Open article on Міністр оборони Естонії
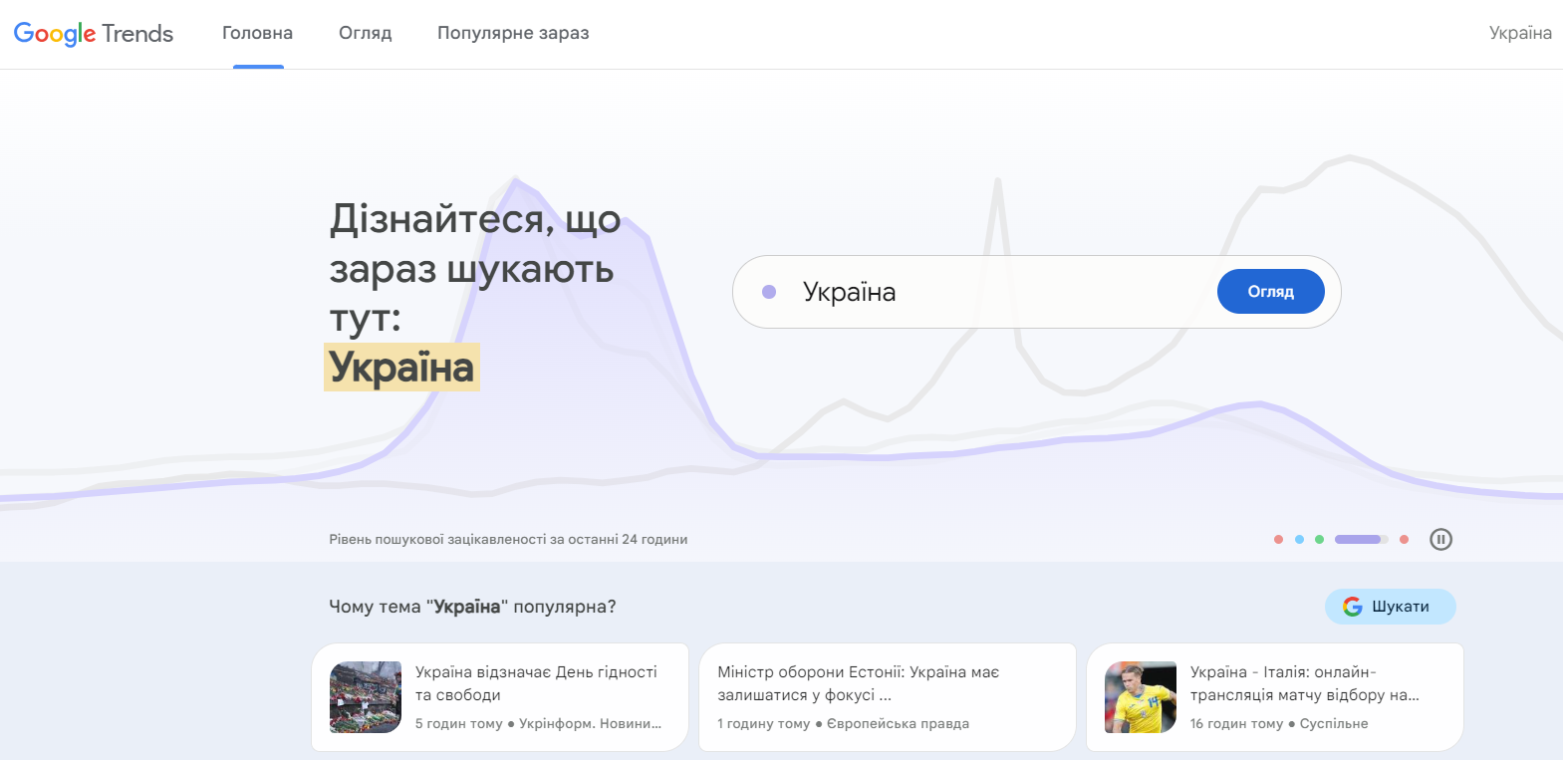 tap(888, 697)
